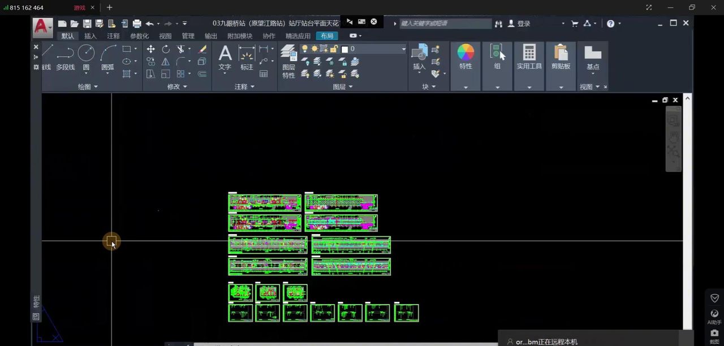This screenshot has width=724, height=346.
Task: Toggle the layer lock padlock icon
Action: tap(334, 49)
